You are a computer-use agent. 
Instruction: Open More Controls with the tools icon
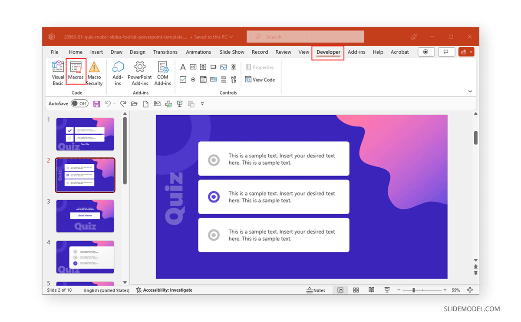coord(233,79)
